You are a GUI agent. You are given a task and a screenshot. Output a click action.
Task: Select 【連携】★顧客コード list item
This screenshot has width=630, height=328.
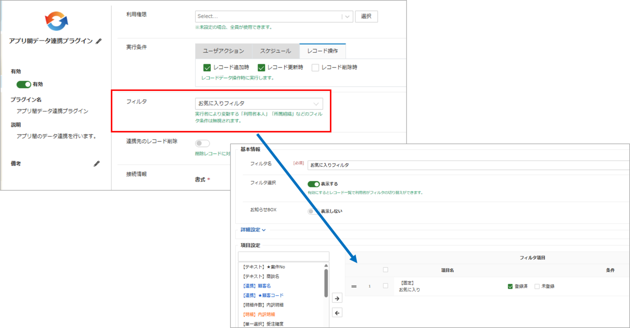pyautogui.click(x=263, y=295)
